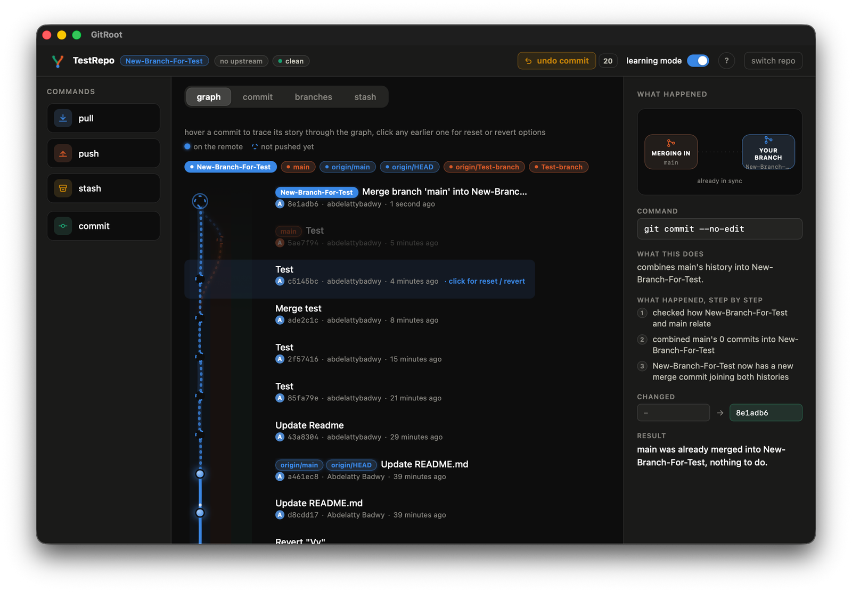
Task: Toggle the learning mode switch
Action: pyautogui.click(x=698, y=61)
